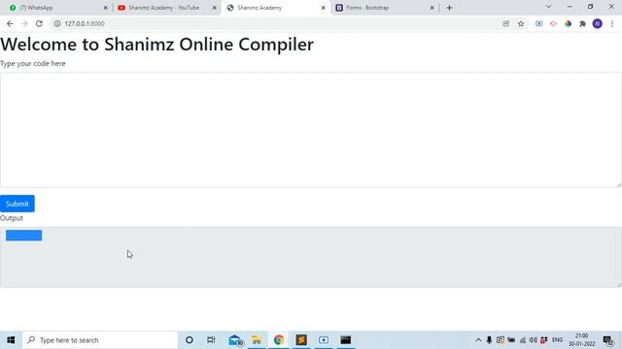Click inside the Output textarea
This screenshot has width=622, height=349.
coord(311,257)
